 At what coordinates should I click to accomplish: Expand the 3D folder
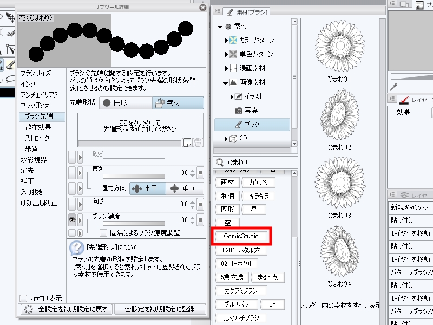pyautogui.click(x=226, y=139)
